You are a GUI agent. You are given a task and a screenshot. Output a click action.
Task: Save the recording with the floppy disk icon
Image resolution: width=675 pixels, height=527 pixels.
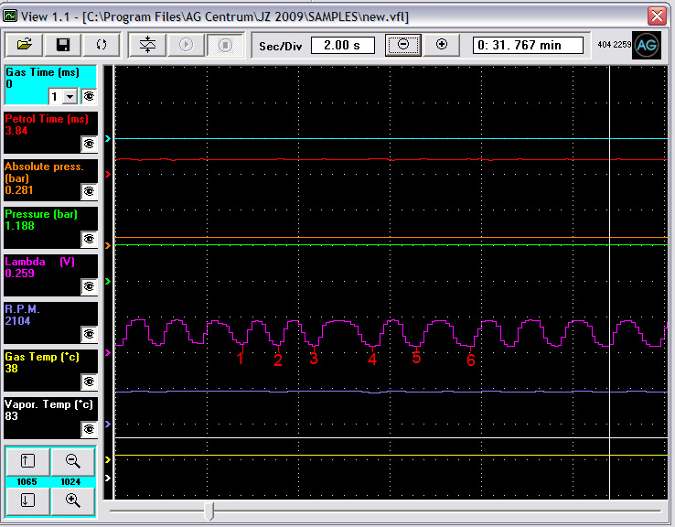click(63, 45)
